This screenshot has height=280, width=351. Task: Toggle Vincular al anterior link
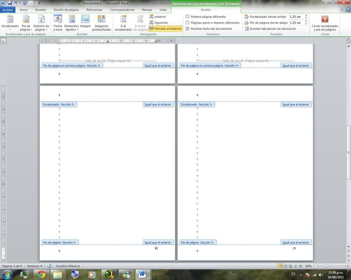(x=165, y=29)
